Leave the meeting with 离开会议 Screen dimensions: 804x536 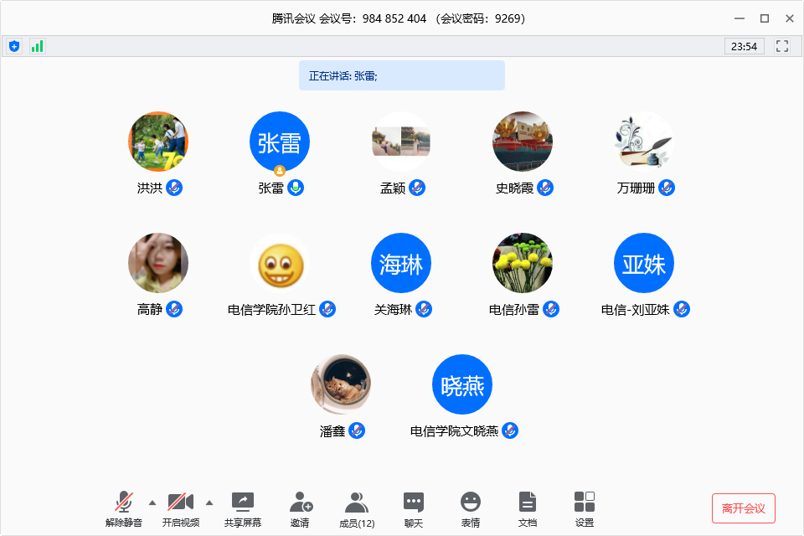[x=743, y=508]
